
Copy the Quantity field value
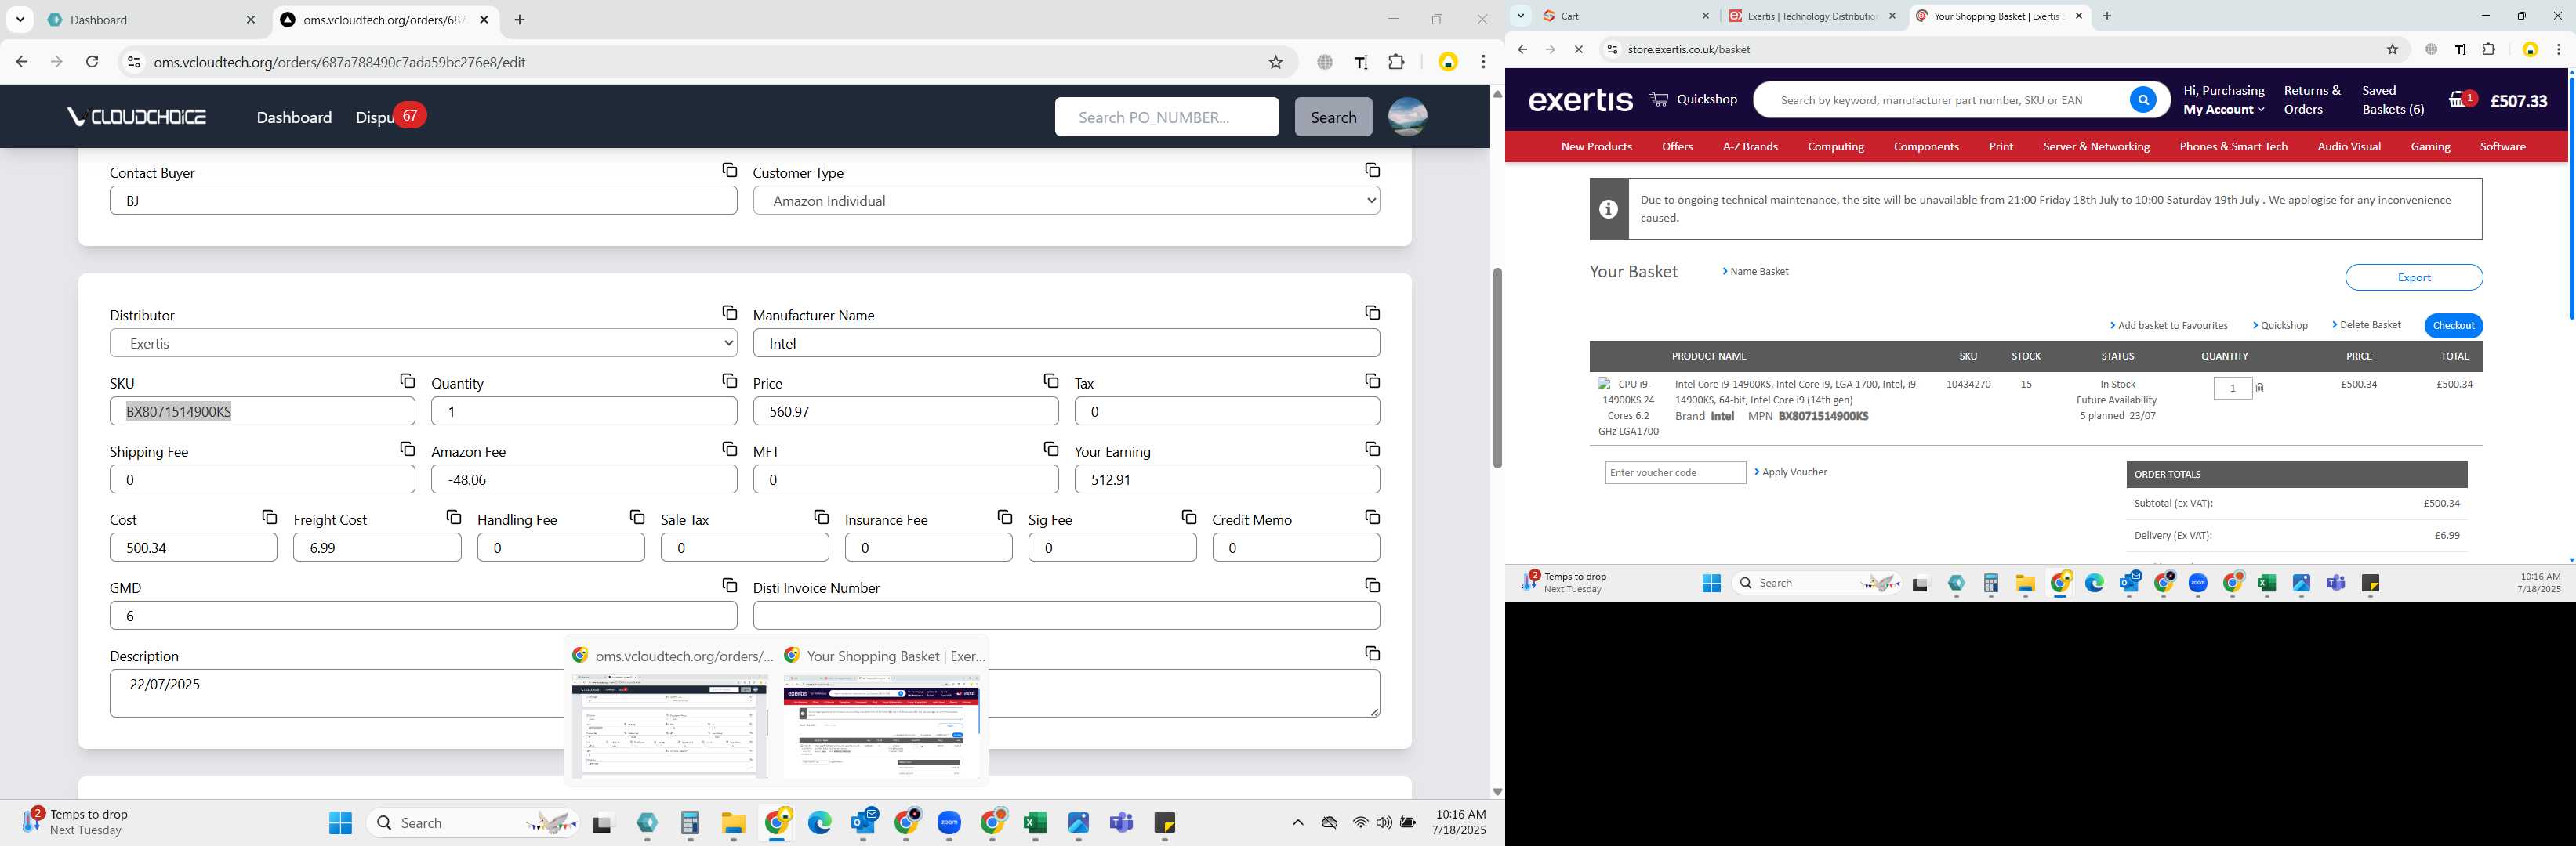[x=729, y=381]
